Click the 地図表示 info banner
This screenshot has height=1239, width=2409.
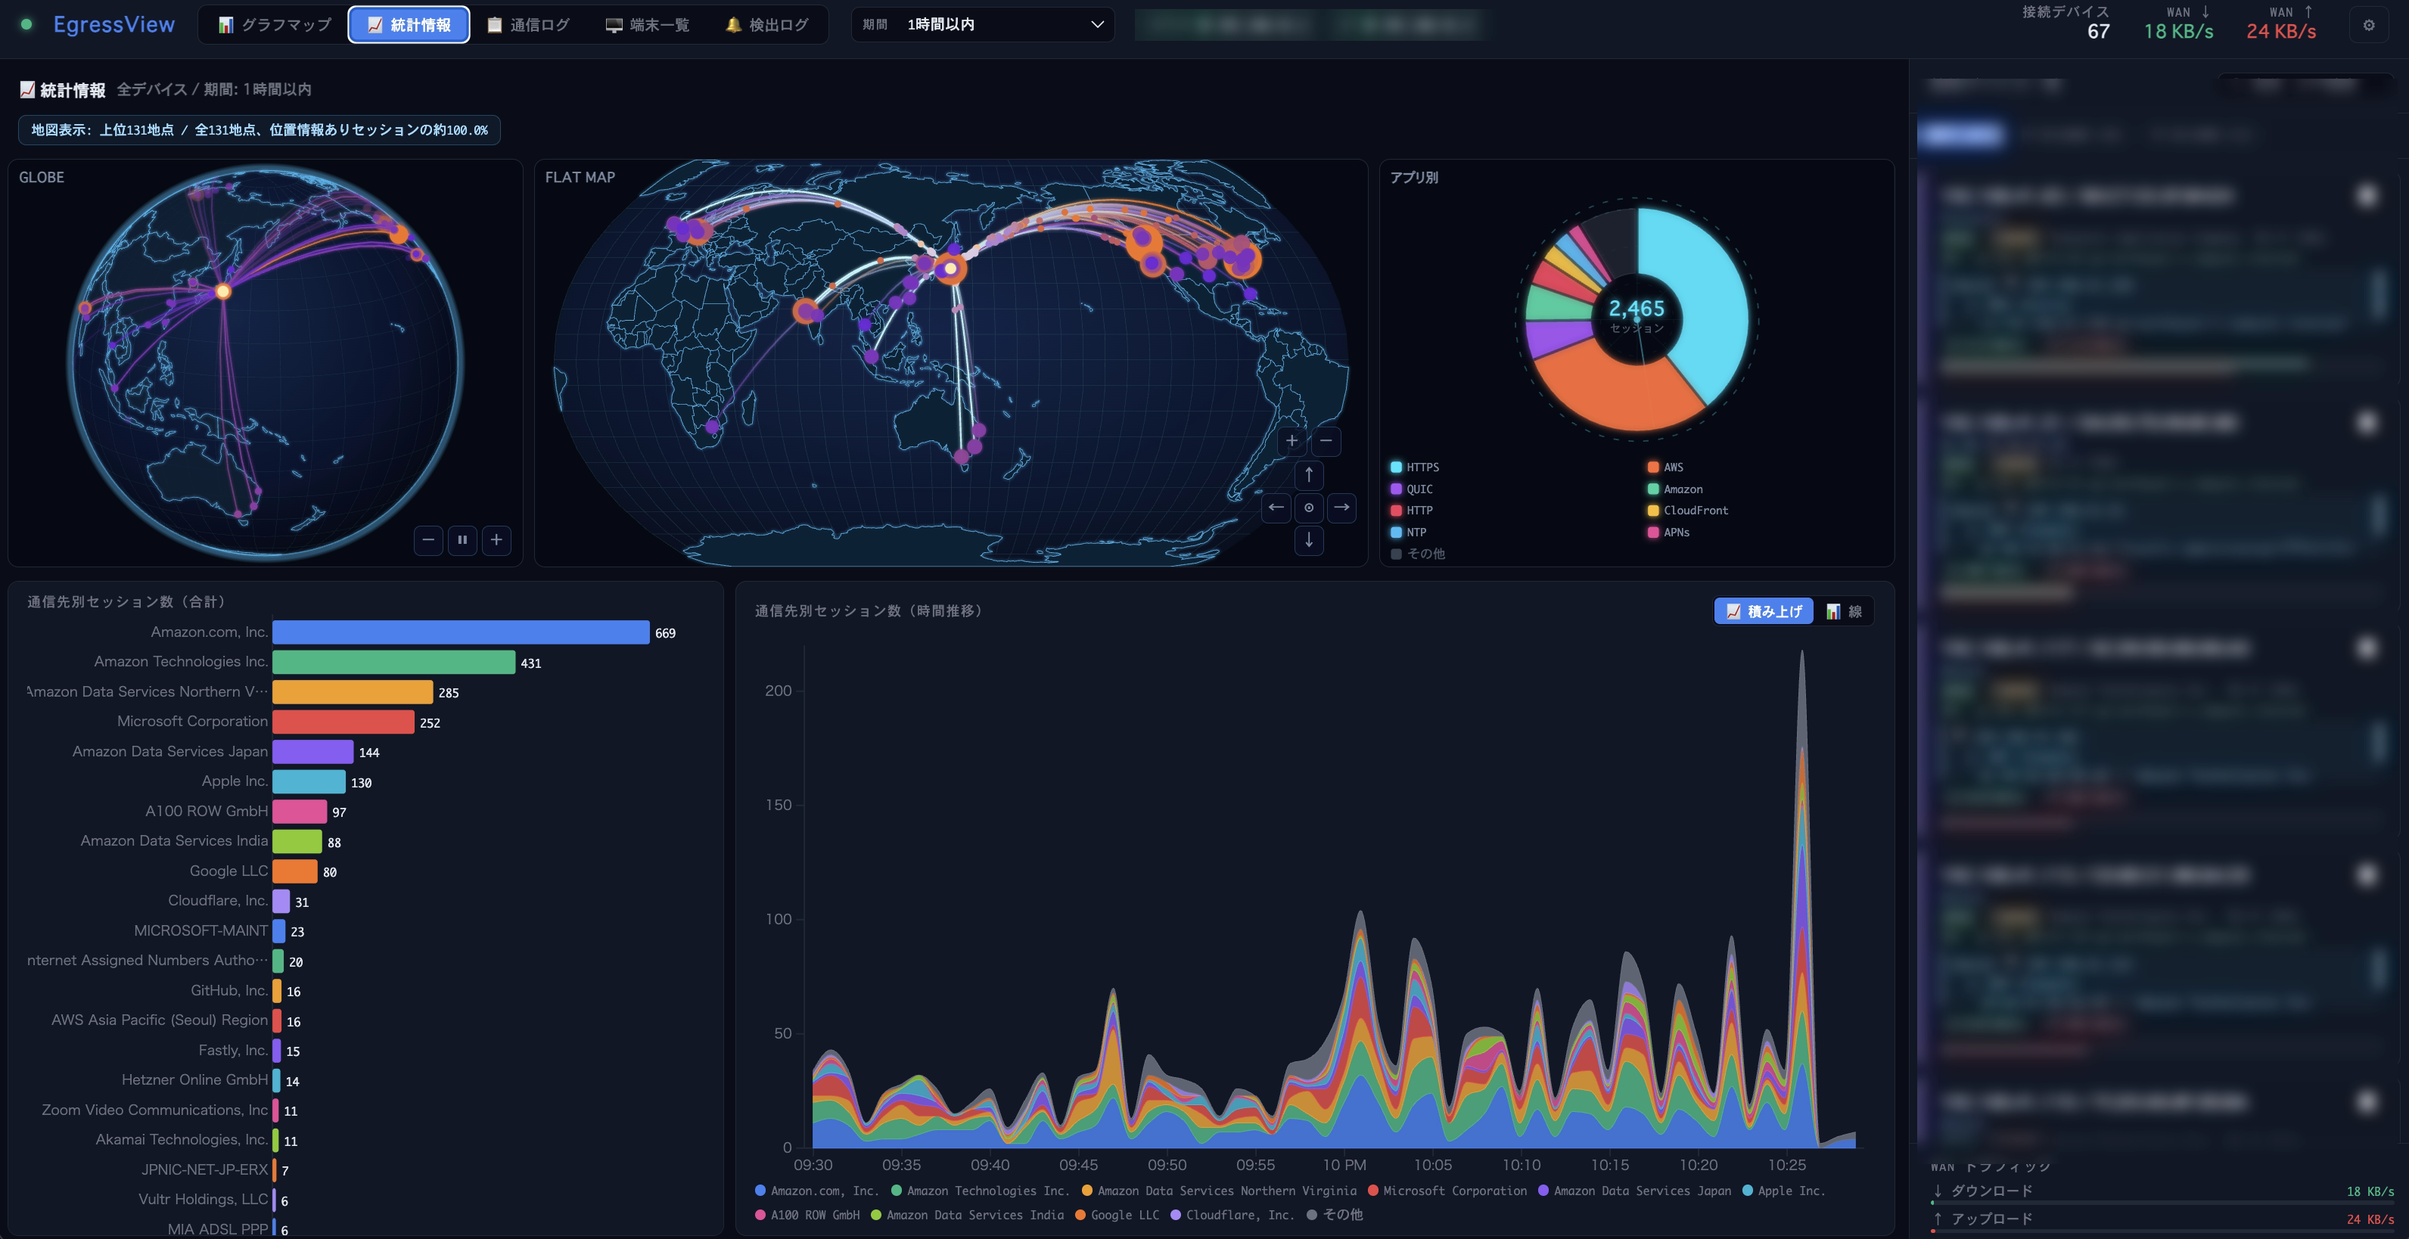pos(259,130)
